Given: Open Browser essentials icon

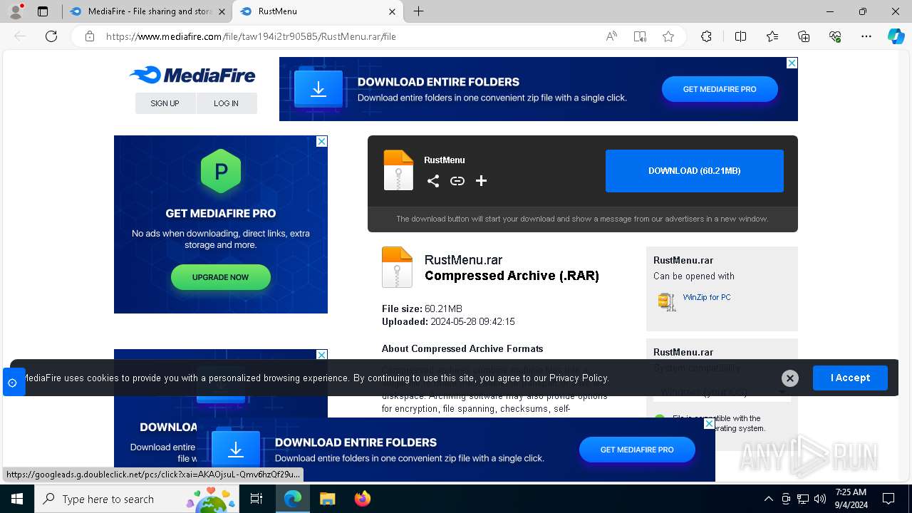Looking at the screenshot, I should (x=835, y=36).
